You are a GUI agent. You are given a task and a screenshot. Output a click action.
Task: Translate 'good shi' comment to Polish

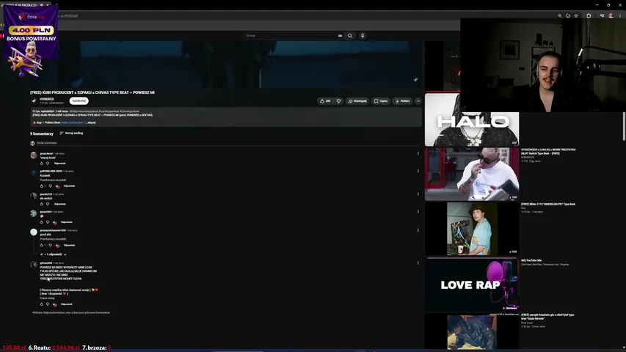53,239
